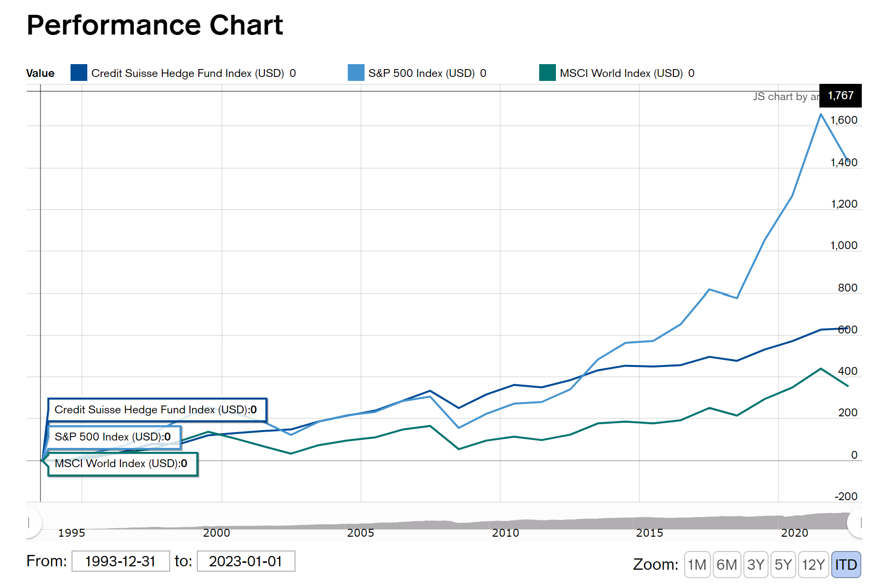Click the 2000 label on scrollbar

click(x=217, y=533)
